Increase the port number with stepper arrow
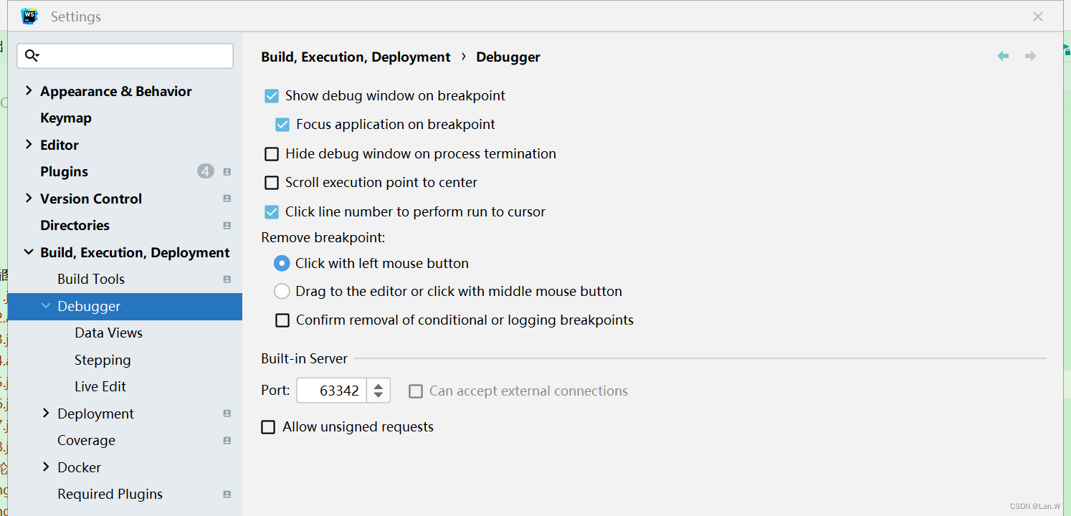Screen dimensions: 1071x516 [379, 386]
